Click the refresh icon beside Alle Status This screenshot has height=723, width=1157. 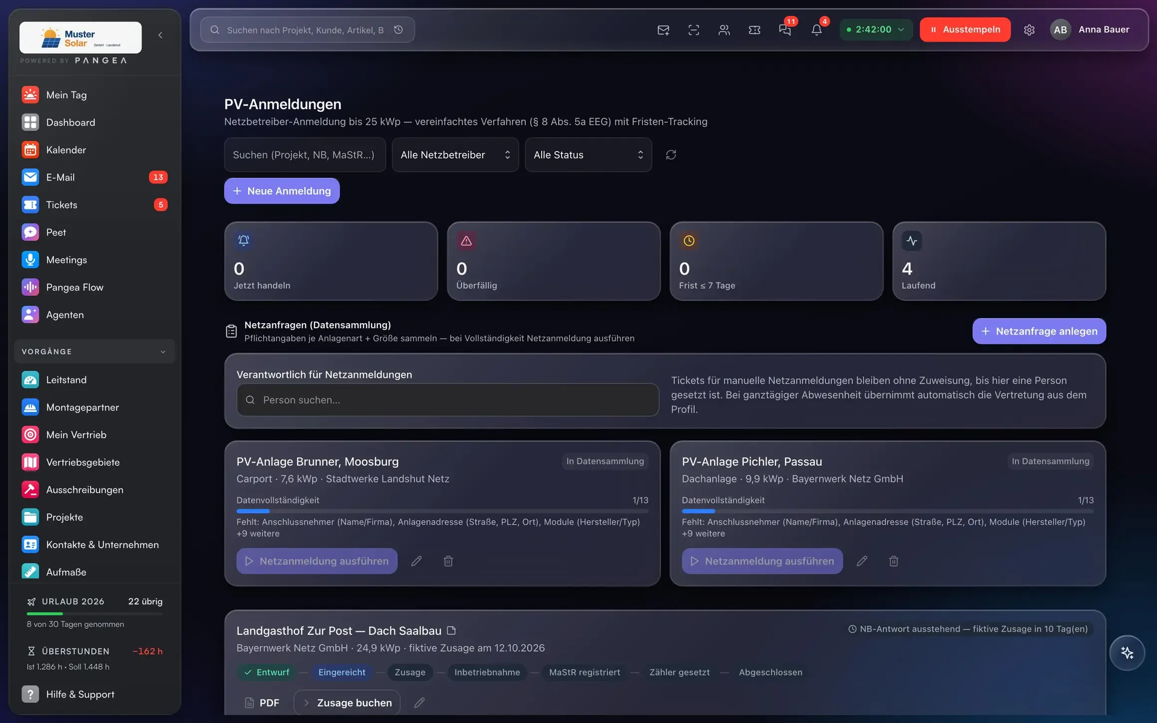click(x=671, y=155)
